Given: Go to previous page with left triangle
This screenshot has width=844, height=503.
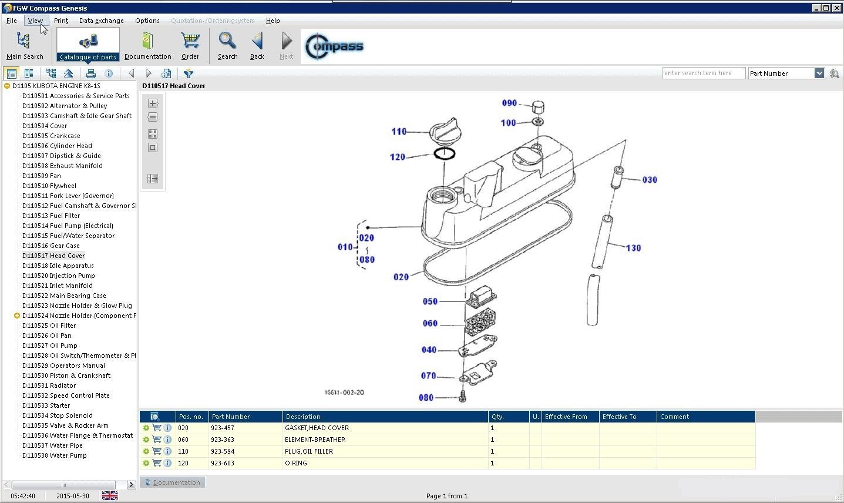Looking at the screenshot, I should pos(131,73).
